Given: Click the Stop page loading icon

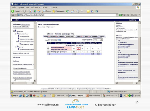Looking at the screenshot, I should coord(31,11).
